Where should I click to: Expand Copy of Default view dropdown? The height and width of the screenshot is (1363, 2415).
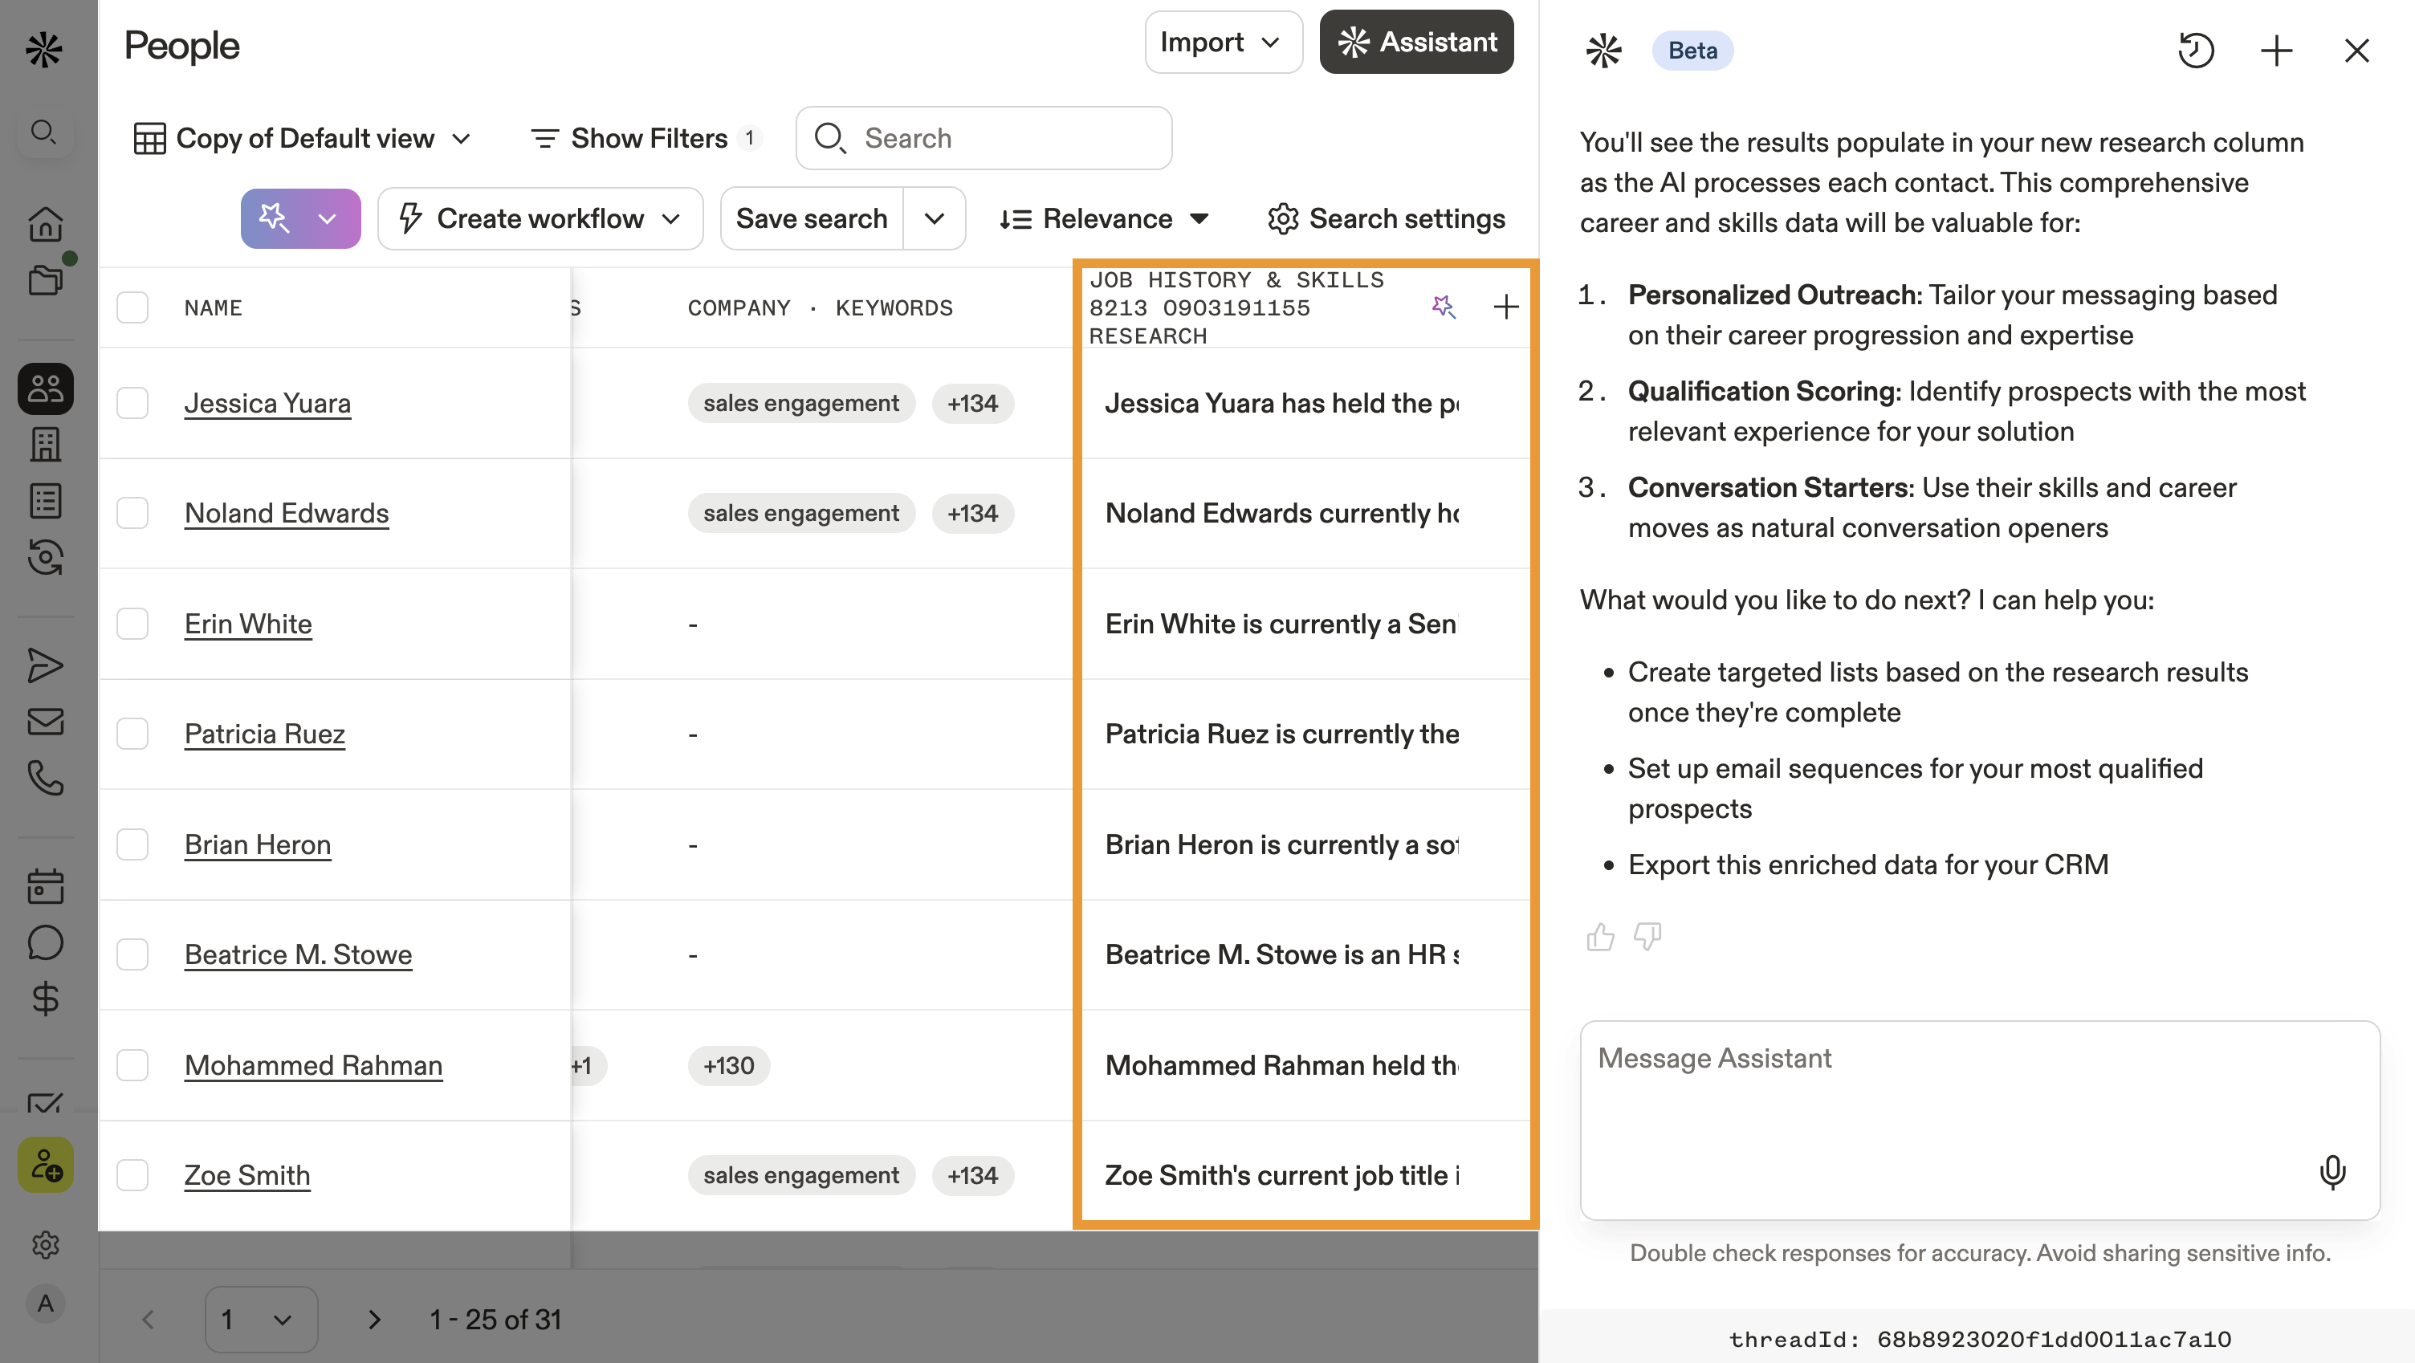click(x=302, y=139)
